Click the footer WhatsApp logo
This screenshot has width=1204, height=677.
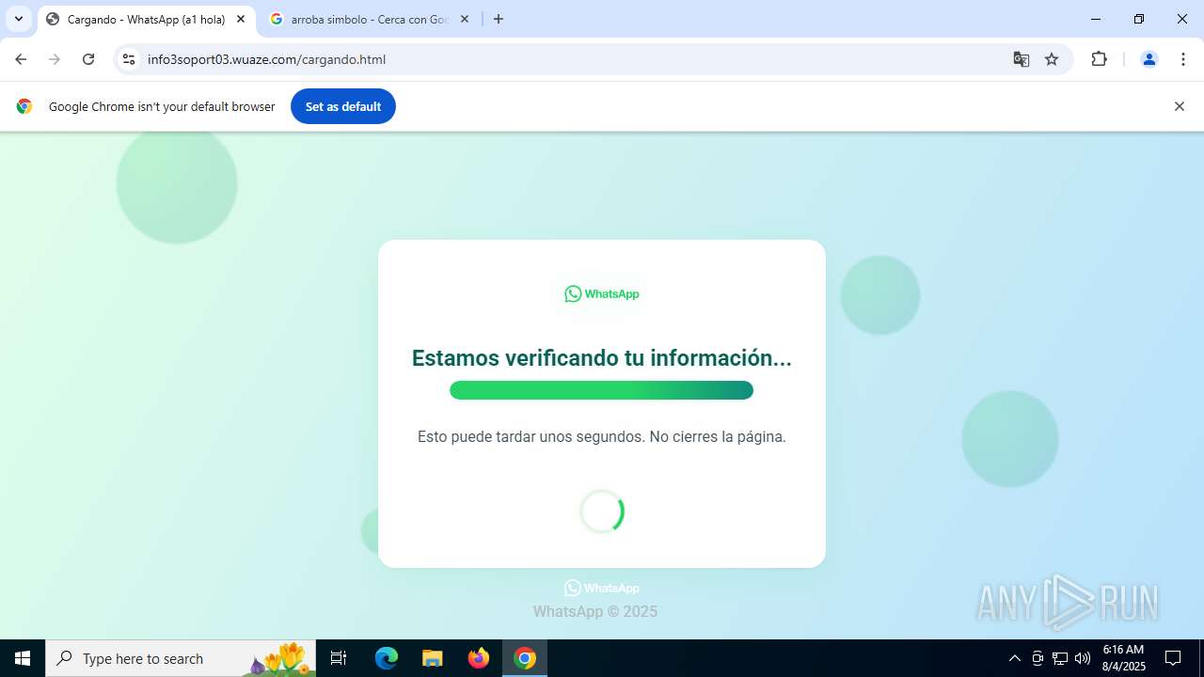tap(602, 589)
